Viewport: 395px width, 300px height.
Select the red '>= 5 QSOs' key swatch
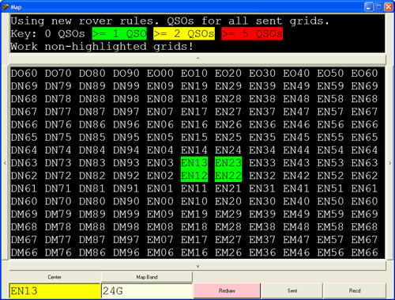point(252,34)
